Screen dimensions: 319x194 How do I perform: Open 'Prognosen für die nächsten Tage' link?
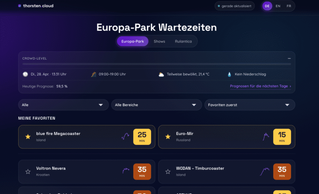tap(260, 86)
